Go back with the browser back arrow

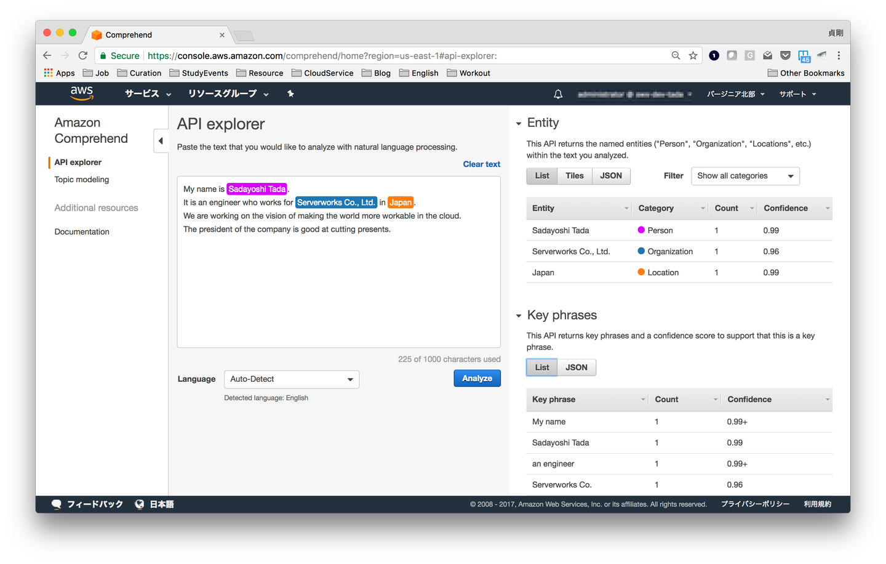pos(47,55)
